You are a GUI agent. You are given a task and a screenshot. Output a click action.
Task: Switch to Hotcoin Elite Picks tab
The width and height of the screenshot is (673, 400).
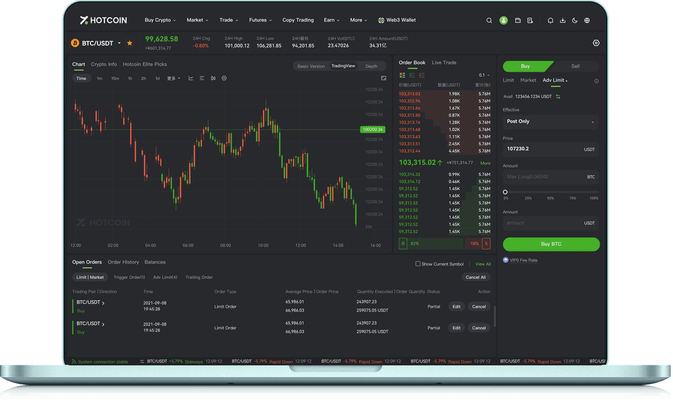[x=145, y=64]
